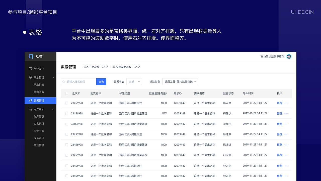
Task: Open the 数据状态 全部 dropdown
Action: pyautogui.click(x=134, y=81)
